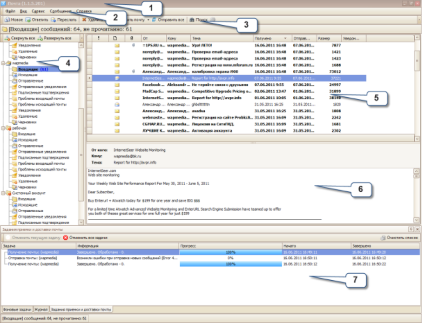This screenshot has height=323, width=422.
Task: Click red Отменить все задачи cancel icon
Action: coord(65,238)
